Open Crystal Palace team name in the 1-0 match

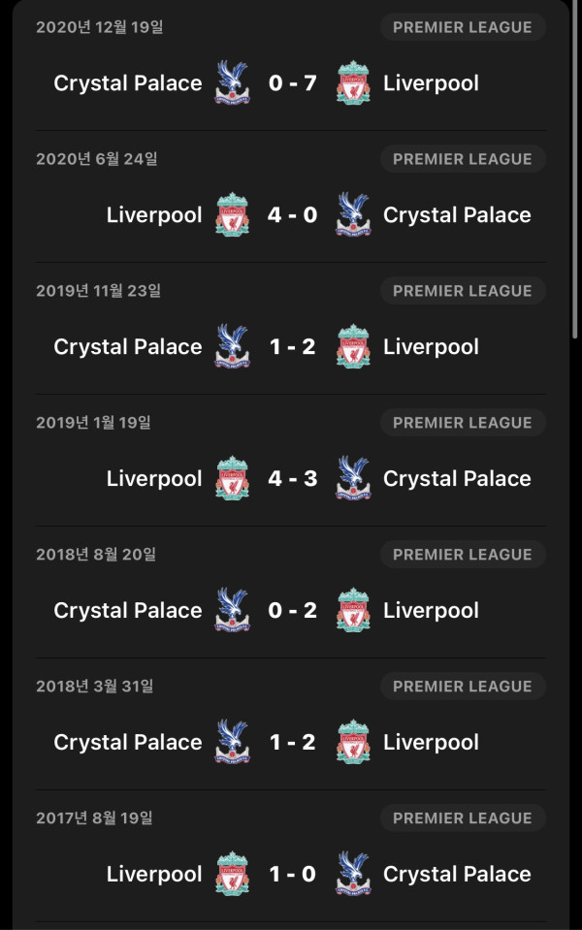click(x=457, y=875)
